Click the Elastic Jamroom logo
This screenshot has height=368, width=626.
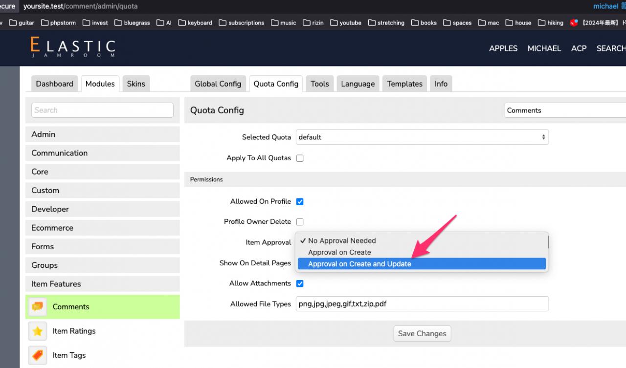pos(72,47)
